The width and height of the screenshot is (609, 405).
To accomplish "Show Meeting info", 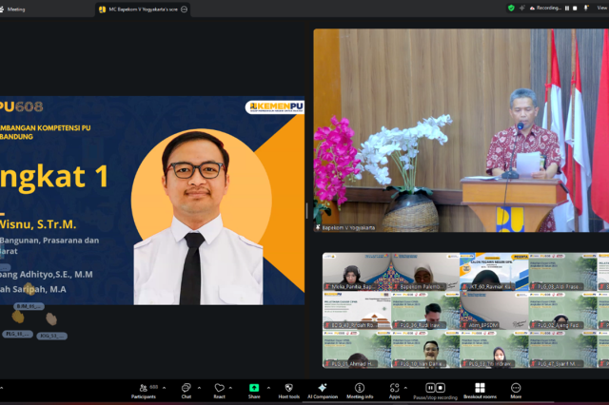I will coord(360,389).
